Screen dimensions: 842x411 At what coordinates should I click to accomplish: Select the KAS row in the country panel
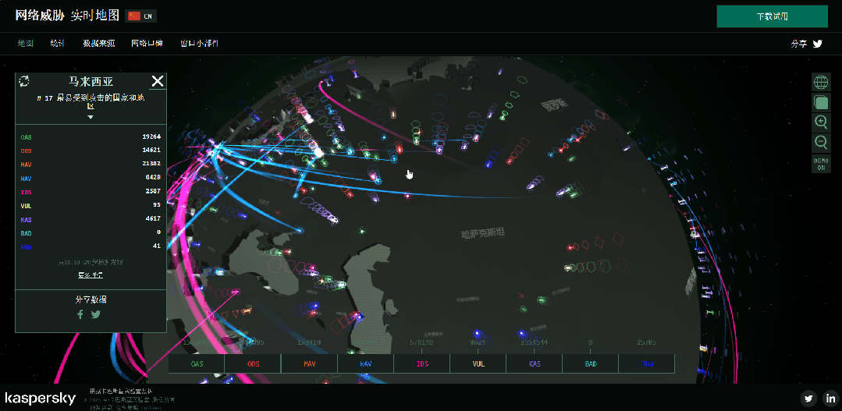91,219
